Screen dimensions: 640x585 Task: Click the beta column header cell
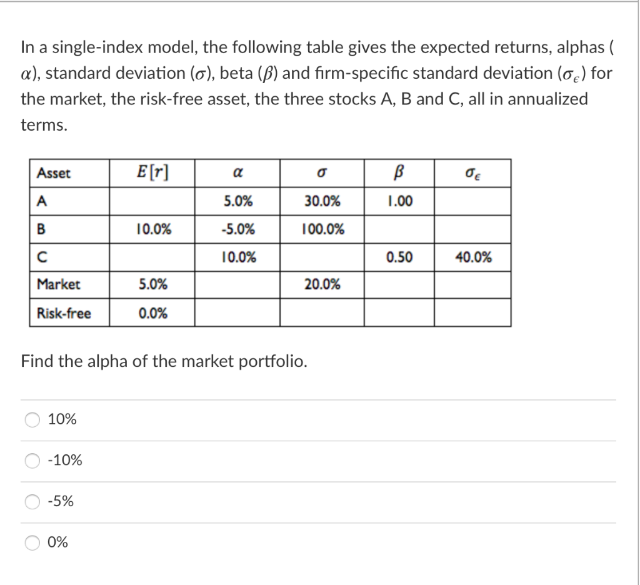pyautogui.click(x=397, y=172)
